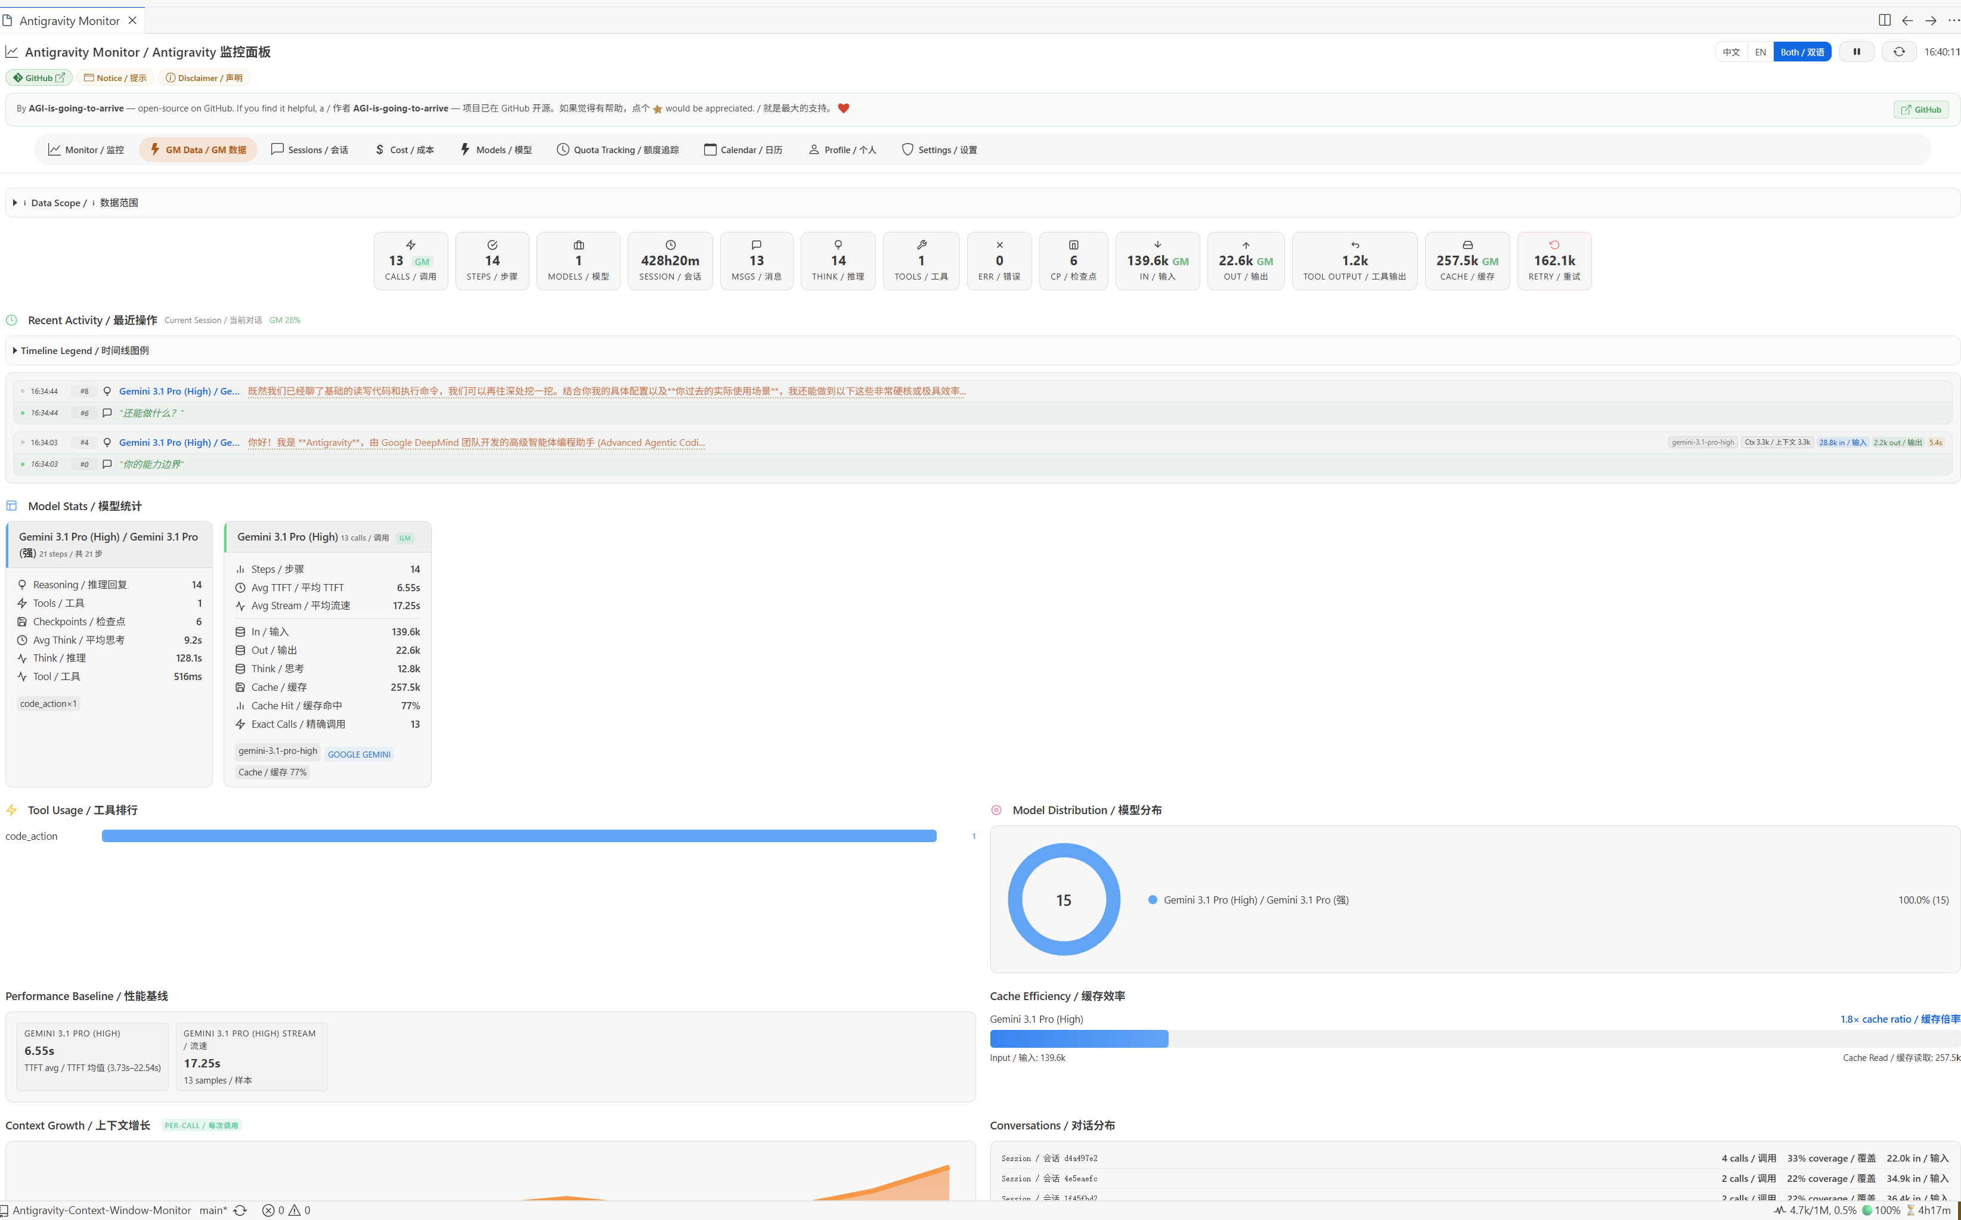This screenshot has width=1961, height=1220.
Task: Click the refresh icon in header
Action: point(1899,52)
